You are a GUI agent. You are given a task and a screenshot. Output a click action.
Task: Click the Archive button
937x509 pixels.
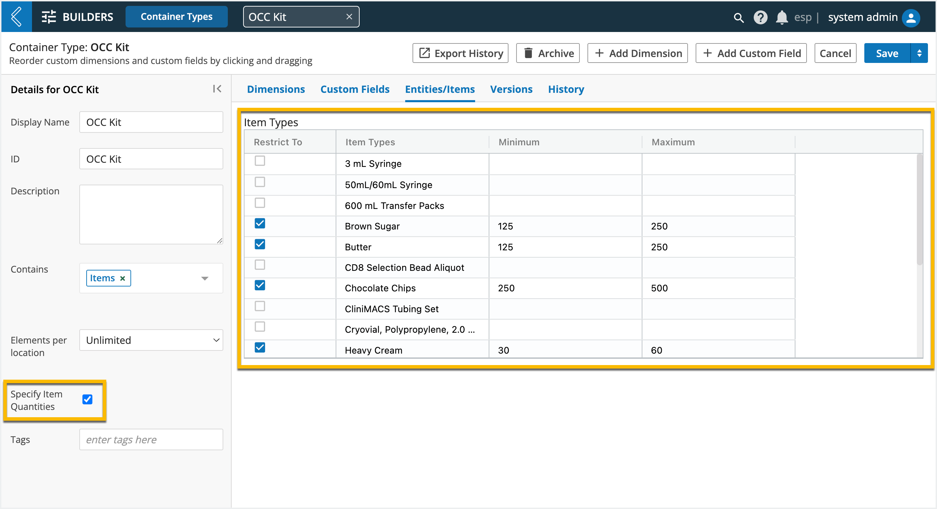coord(547,53)
